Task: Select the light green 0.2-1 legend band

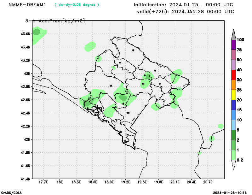Action: pos(233,155)
